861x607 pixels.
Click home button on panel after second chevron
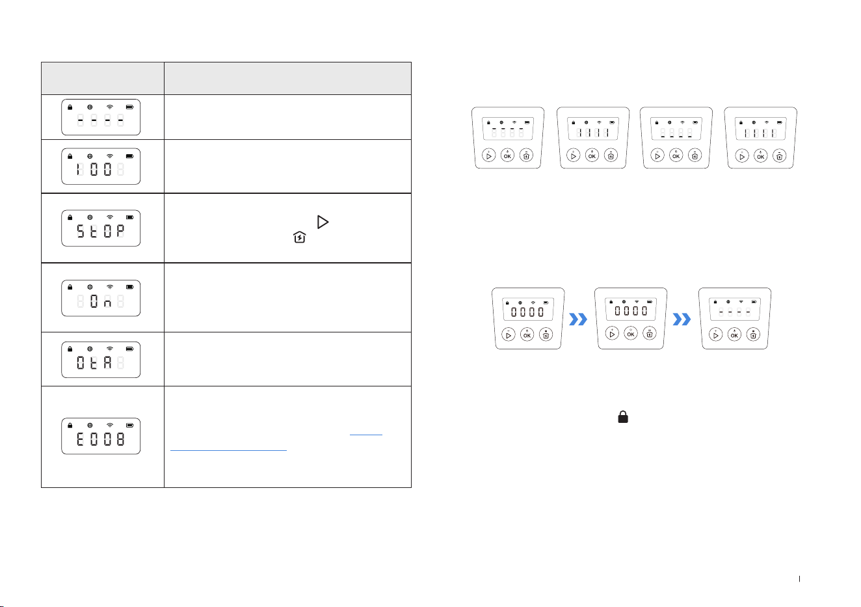[753, 334]
